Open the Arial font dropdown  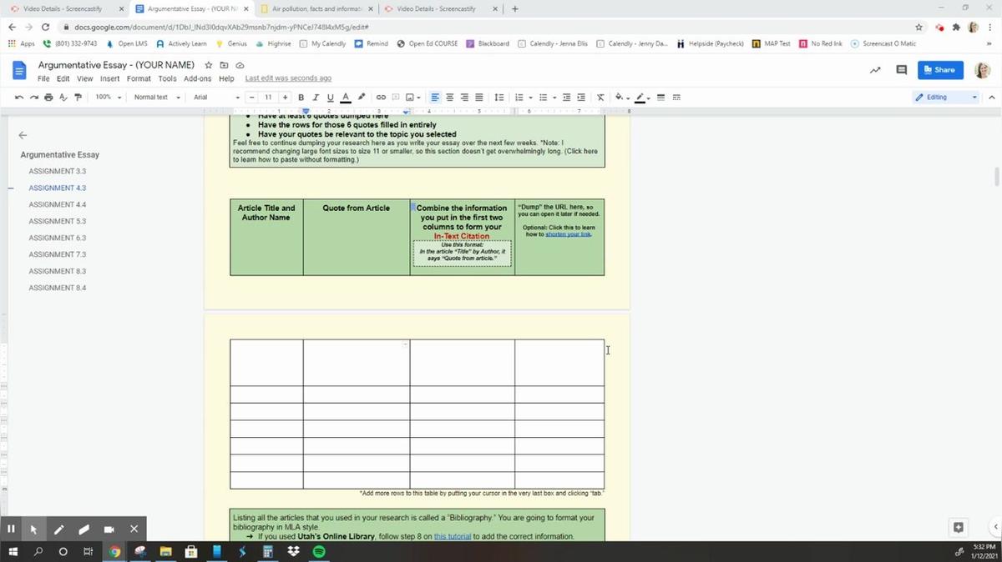coord(215,98)
